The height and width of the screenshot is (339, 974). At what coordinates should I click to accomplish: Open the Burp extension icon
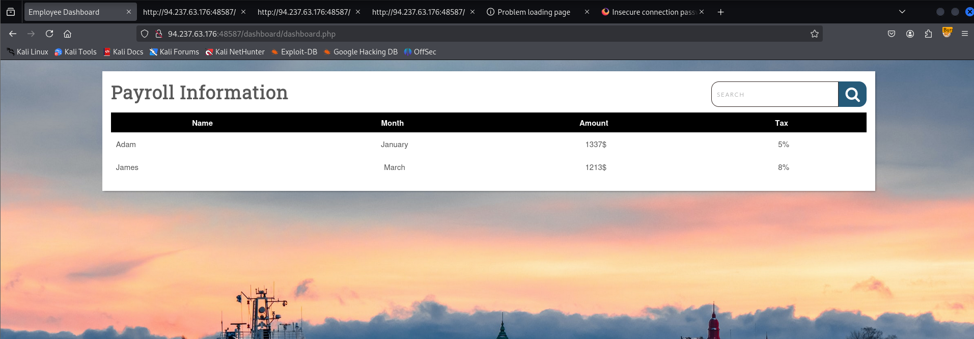coord(947,33)
